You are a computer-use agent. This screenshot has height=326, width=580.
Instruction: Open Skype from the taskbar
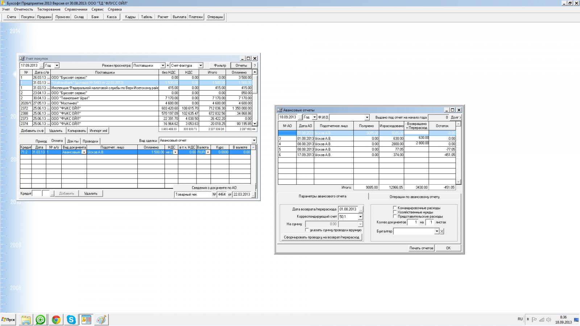click(x=71, y=319)
